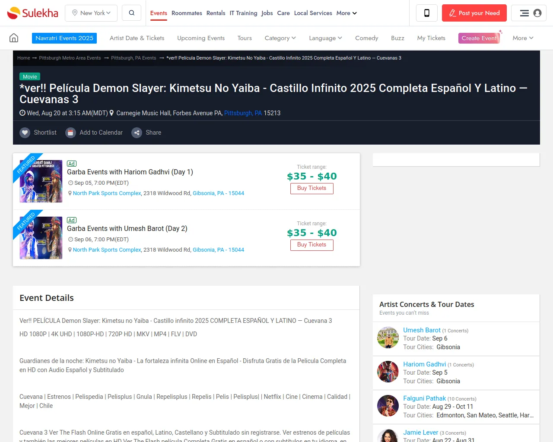Open Pittsburgh, PA Events breadcrumb
The width and height of the screenshot is (553, 442).
(x=133, y=58)
